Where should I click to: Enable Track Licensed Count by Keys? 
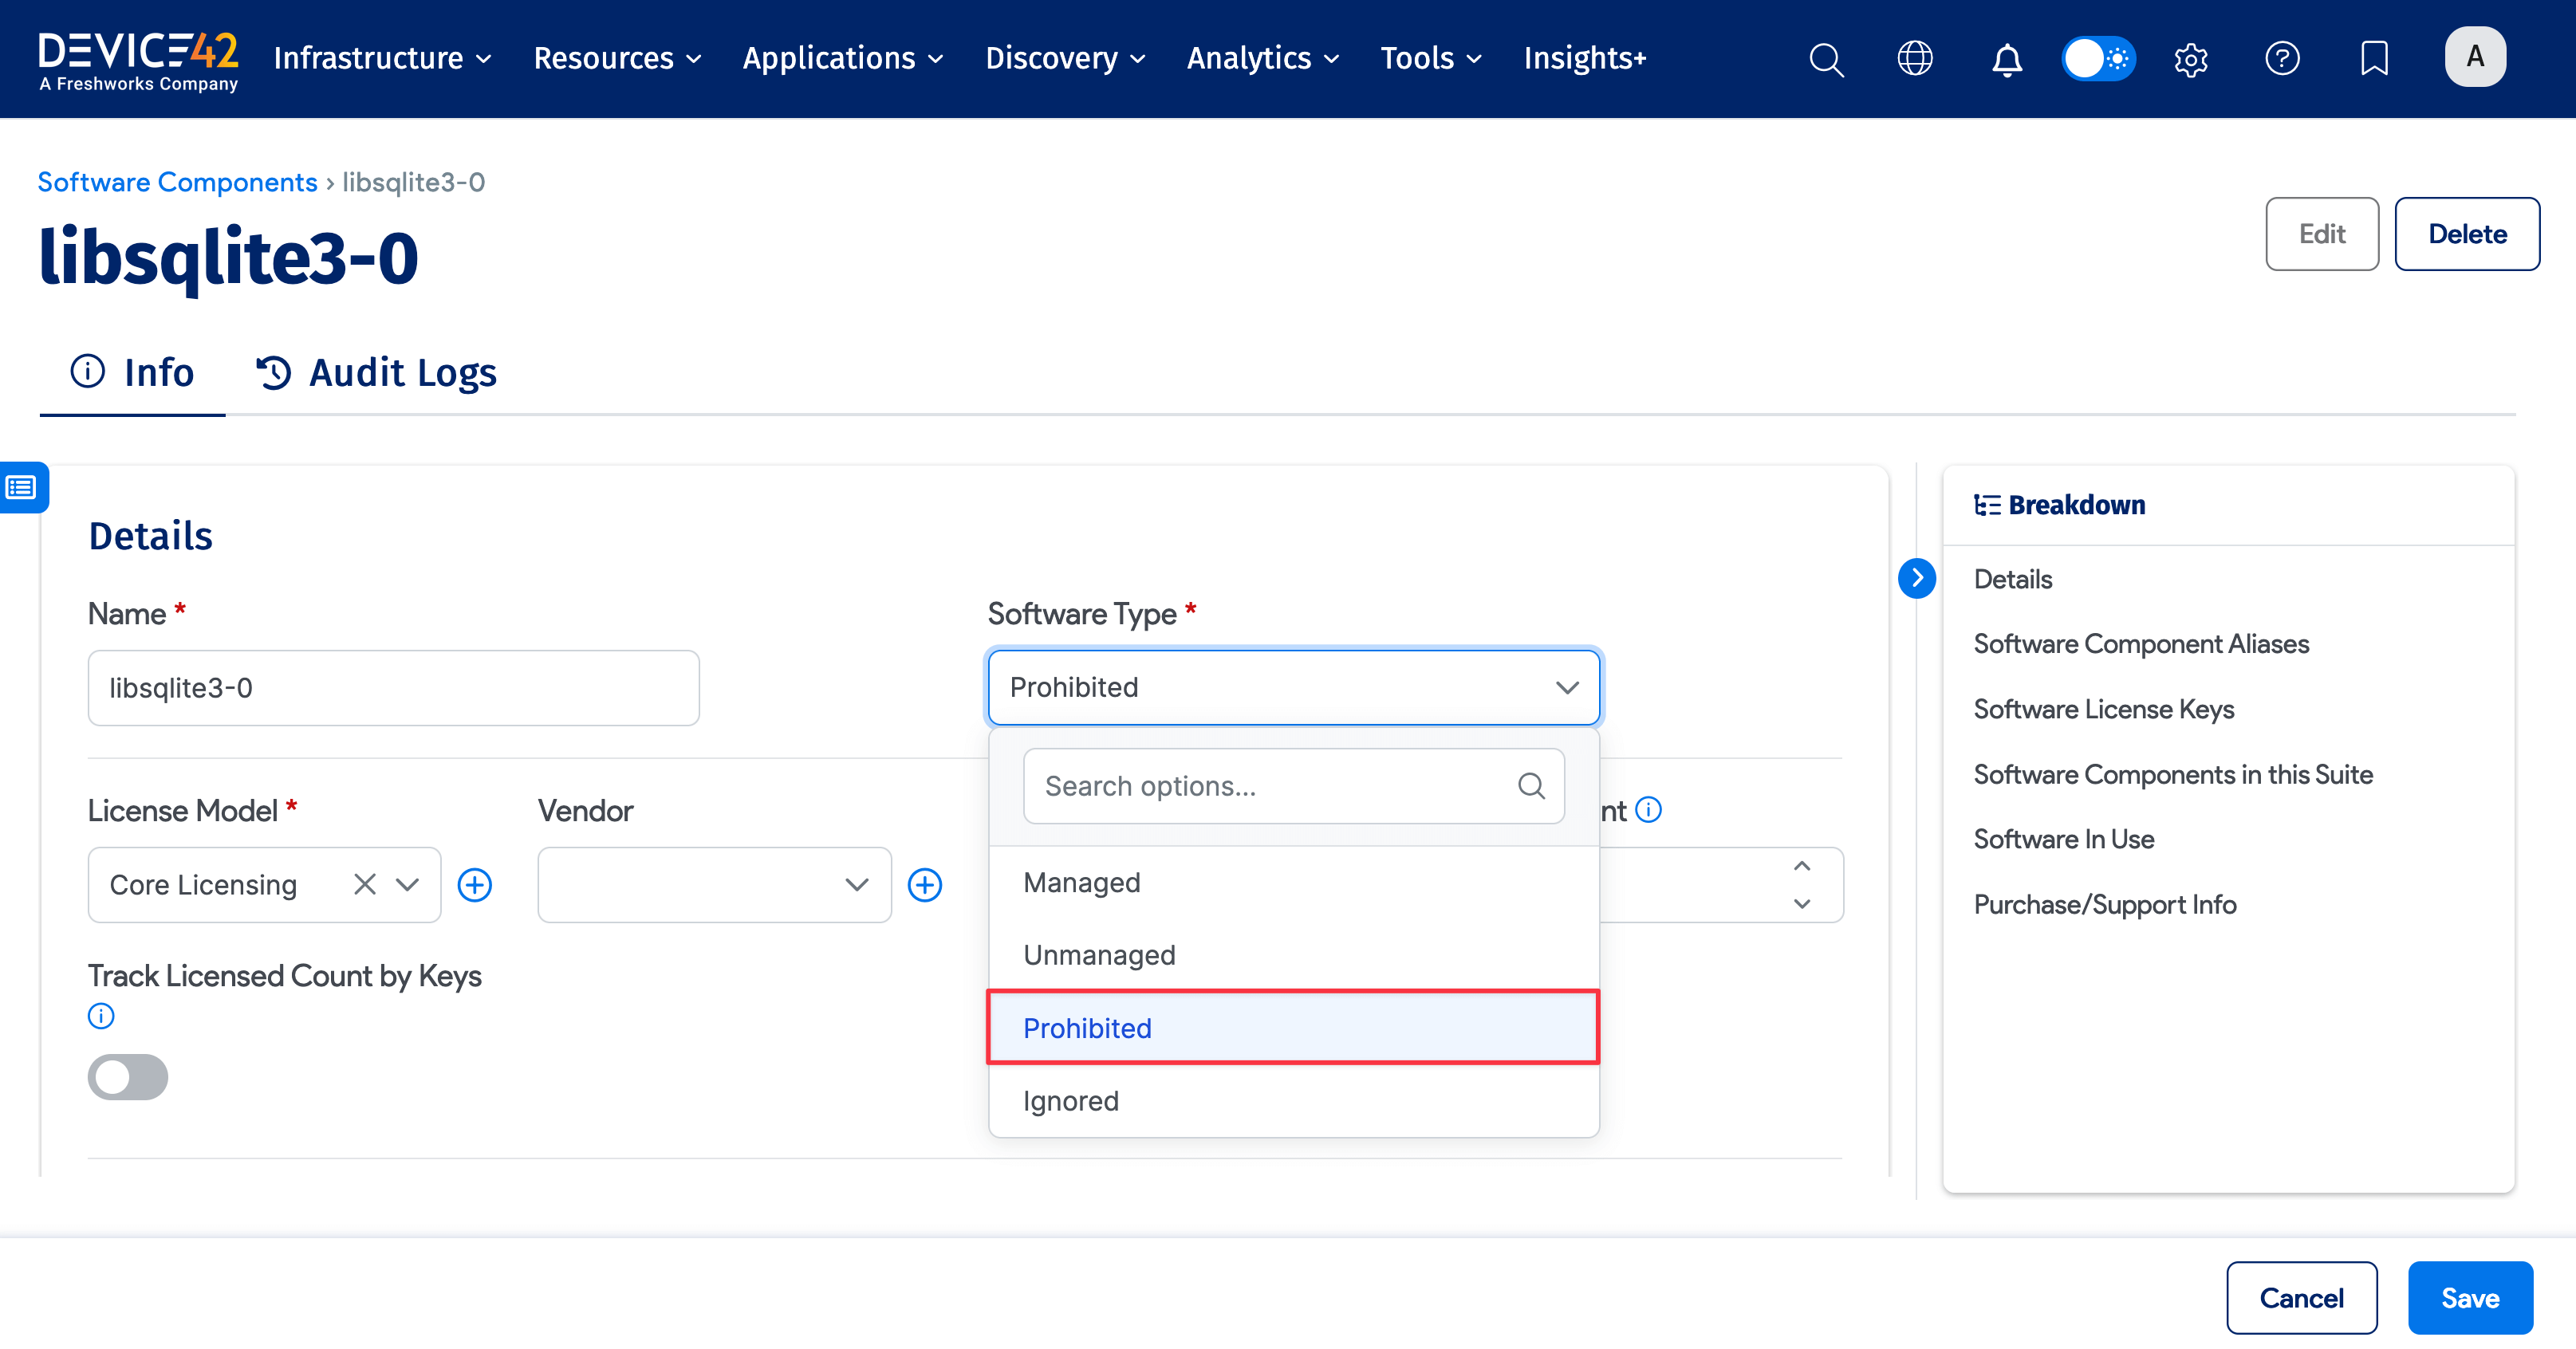coord(127,1076)
